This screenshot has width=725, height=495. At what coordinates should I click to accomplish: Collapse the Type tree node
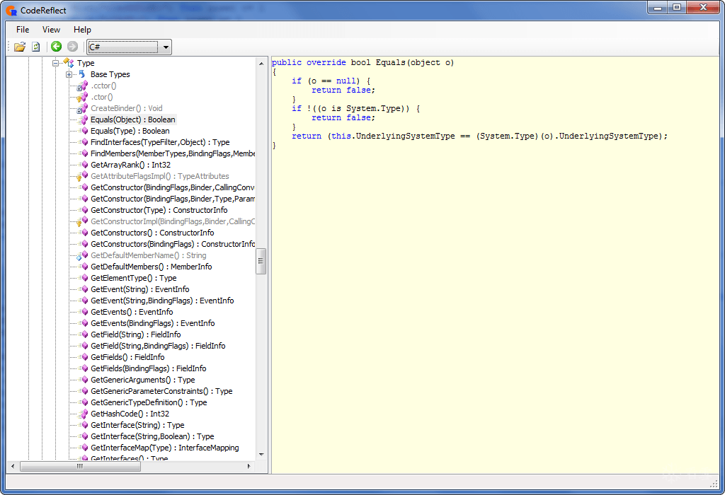(x=55, y=63)
